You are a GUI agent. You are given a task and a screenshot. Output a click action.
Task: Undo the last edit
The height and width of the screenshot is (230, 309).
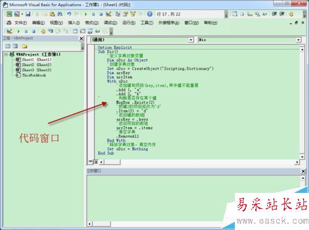click(69, 14)
